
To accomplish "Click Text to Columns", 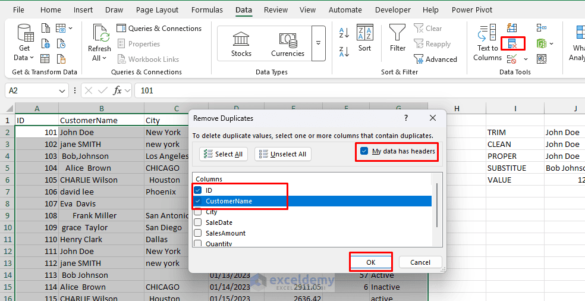I will tap(487, 42).
